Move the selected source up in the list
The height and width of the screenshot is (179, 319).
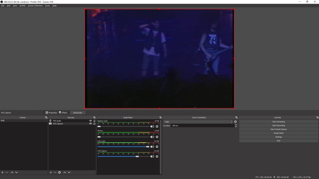point(65,172)
